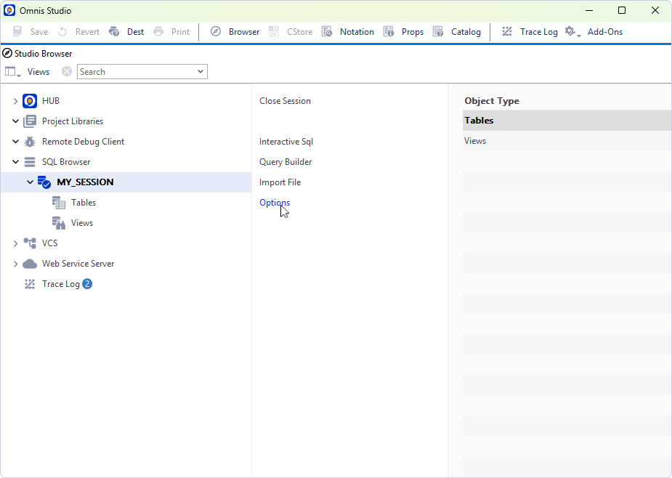Open the Browser compass icon

click(216, 32)
